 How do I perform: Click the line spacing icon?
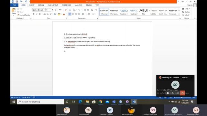pos(83,14)
